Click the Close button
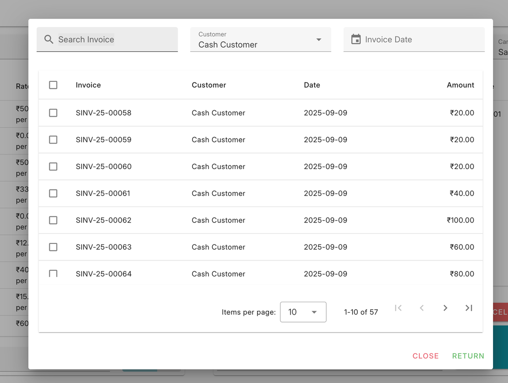The width and height of the screenshot is (508, 383). click(425, 356)
